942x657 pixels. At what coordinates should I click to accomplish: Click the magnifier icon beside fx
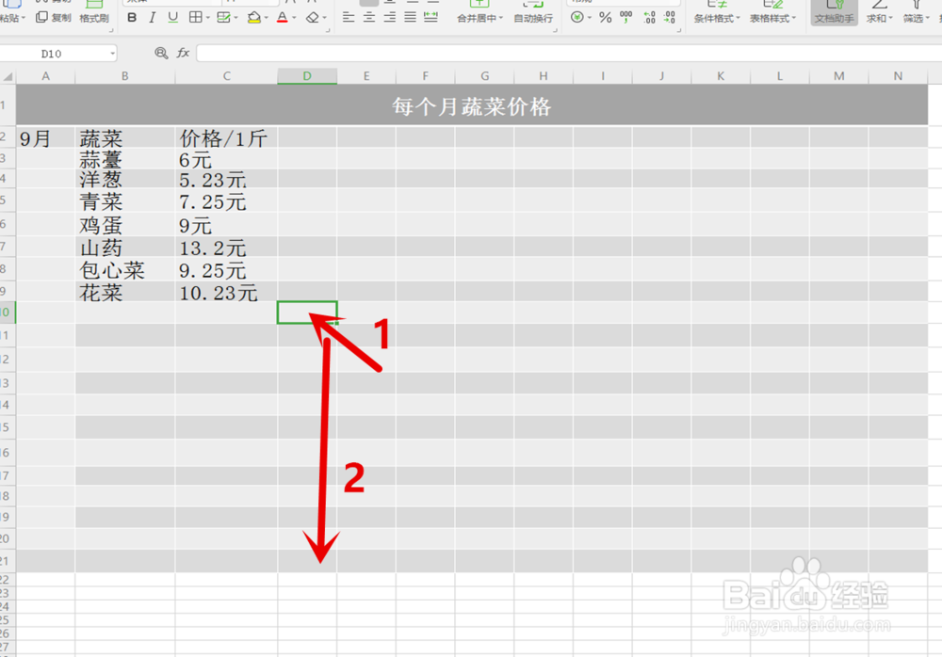pos(161,53)
